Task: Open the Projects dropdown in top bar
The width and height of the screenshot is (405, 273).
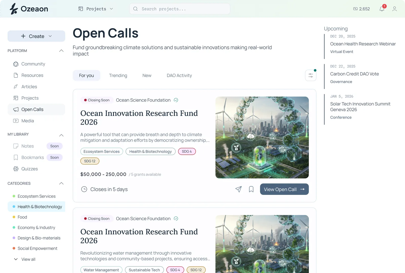Action: pyautogui.click(x=96, y=9)
